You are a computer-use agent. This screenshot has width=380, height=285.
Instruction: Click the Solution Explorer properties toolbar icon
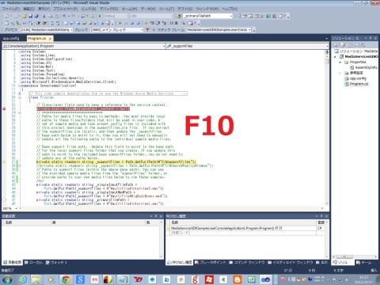tap(336, 45)
